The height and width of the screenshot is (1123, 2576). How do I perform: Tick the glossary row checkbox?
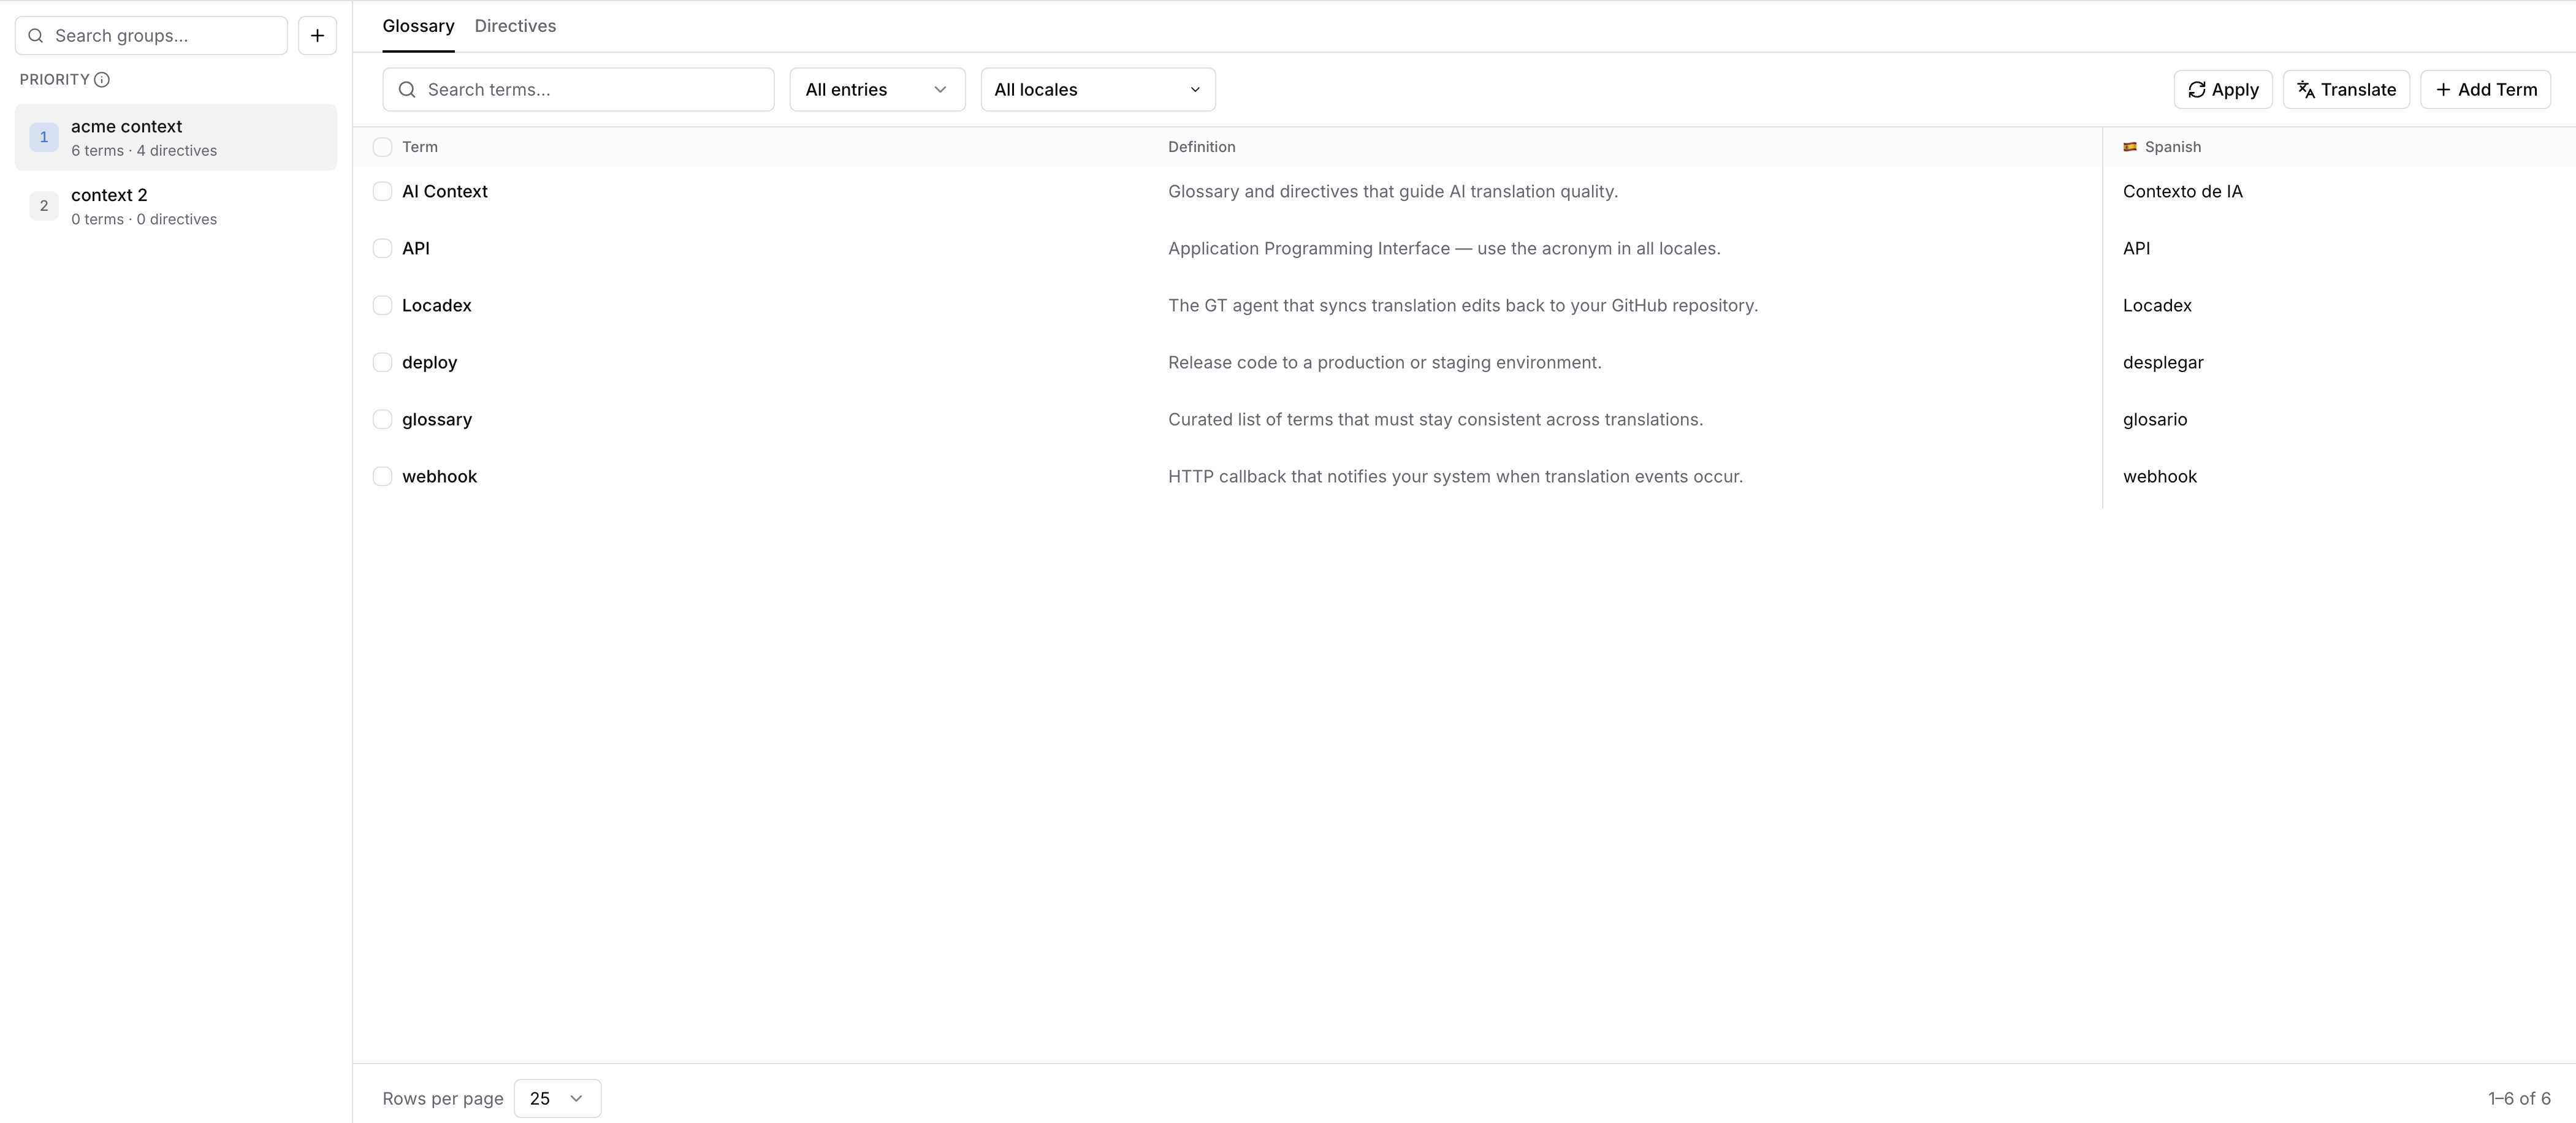click(382, 419)
